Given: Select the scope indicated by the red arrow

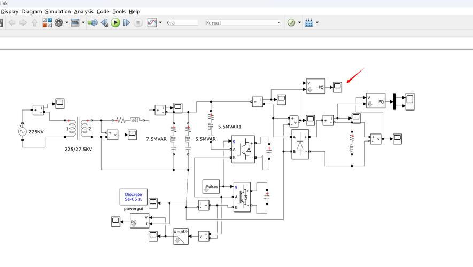Looking at the screenshot, I should (337, 86).
